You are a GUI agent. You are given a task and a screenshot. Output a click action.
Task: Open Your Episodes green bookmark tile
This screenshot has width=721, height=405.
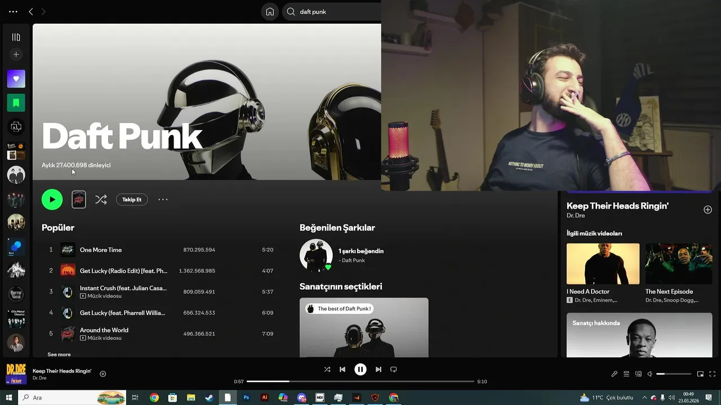[16, 103]
